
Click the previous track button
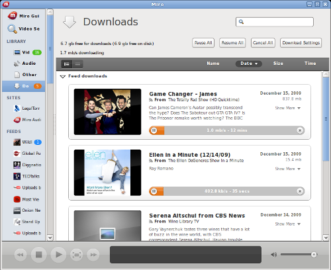pos(21,255)
